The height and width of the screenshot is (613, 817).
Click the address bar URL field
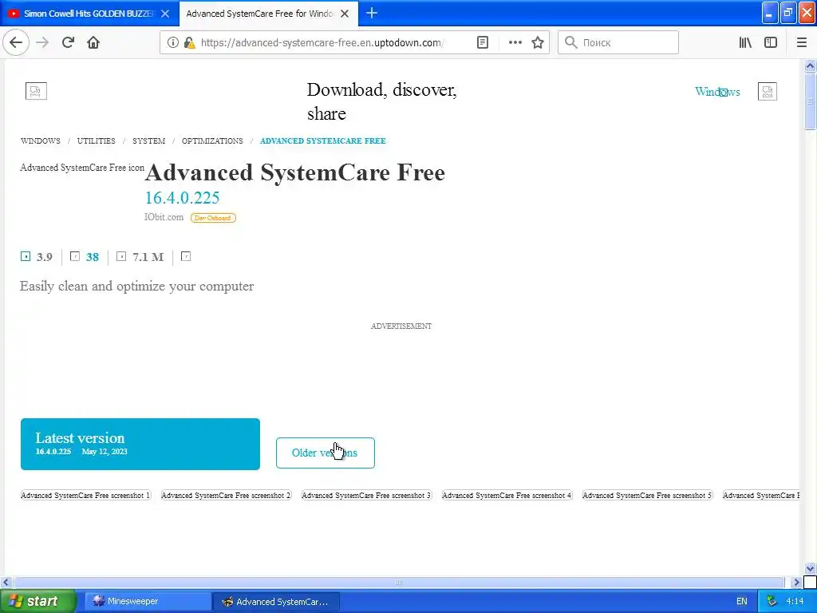coord(322,42)
